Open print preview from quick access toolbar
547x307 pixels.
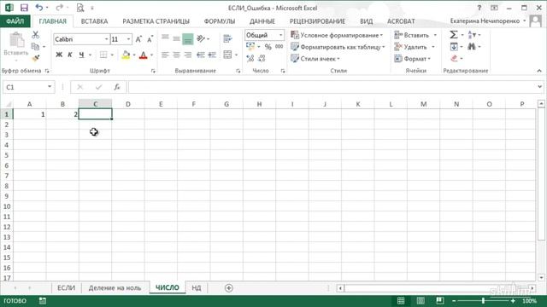80,8
